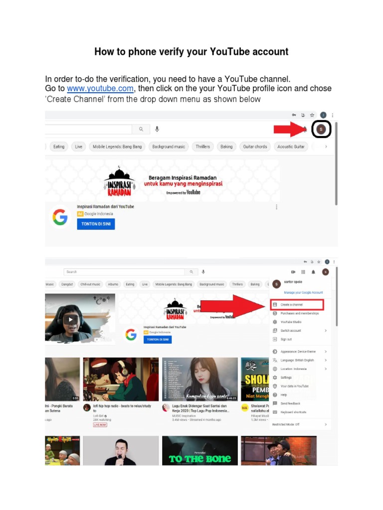The width and height of the screenshot is (383, 510).
Task: Click the 'LIVE NOW' badge under lofi video
Action: 100,425
